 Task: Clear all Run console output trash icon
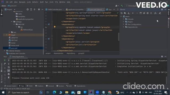pyautogui.click(x=9, y=77)
